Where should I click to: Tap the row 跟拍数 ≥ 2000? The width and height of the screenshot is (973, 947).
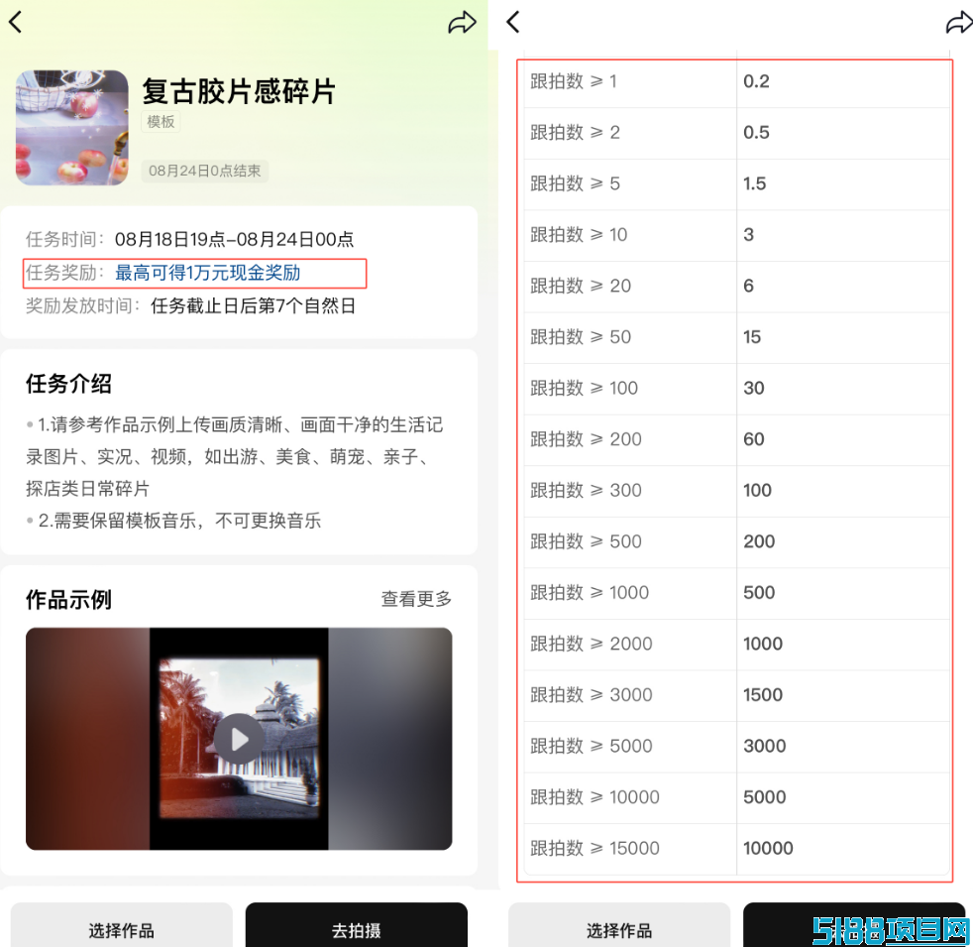coord(737,644)
